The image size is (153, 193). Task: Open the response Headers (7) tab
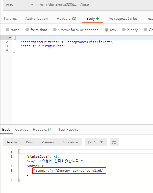point(42,130)
